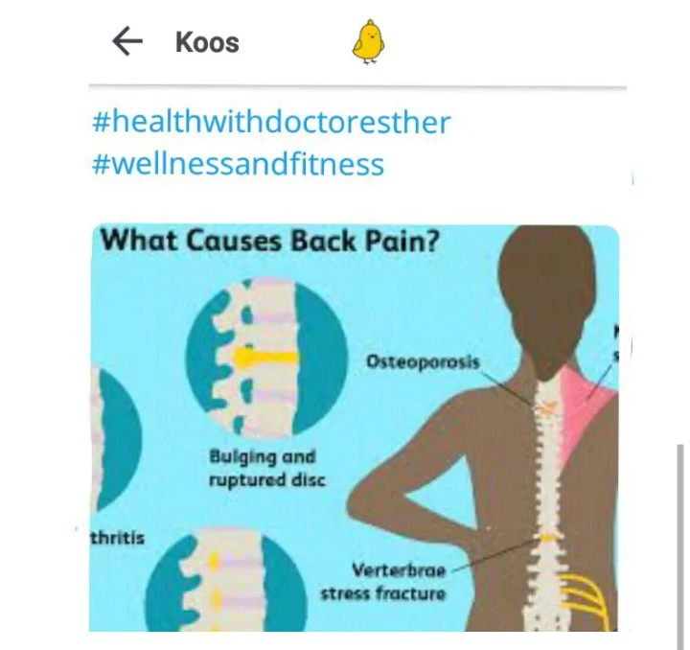690x650 pixels.
Task: Select the Koos header title
Action: point(207,42)
